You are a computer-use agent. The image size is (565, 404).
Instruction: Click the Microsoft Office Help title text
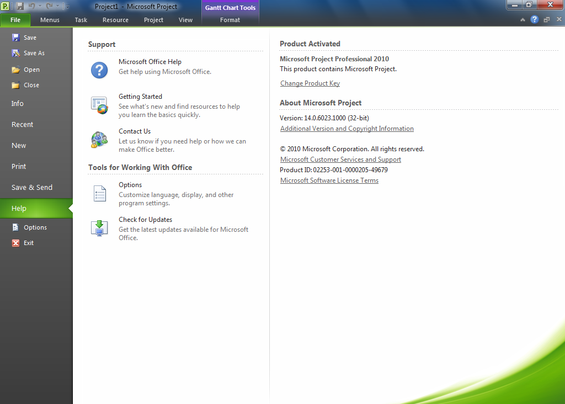point(150,62)
